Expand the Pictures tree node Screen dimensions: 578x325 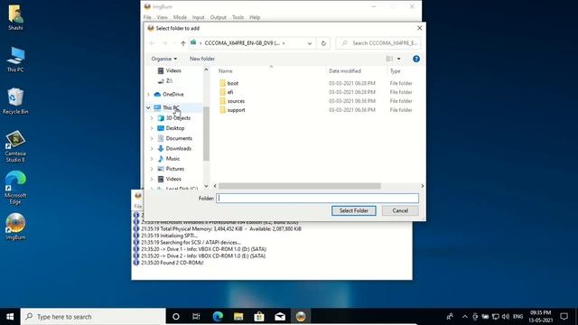click(x=152, y=169)
